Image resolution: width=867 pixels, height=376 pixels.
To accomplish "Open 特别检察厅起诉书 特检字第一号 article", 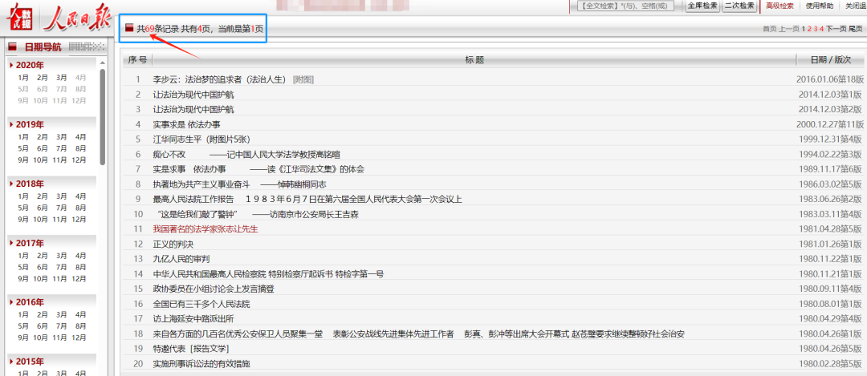I will [x=268, y=274].
